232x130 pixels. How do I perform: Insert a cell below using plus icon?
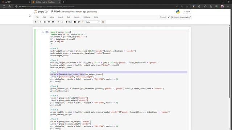40,22
